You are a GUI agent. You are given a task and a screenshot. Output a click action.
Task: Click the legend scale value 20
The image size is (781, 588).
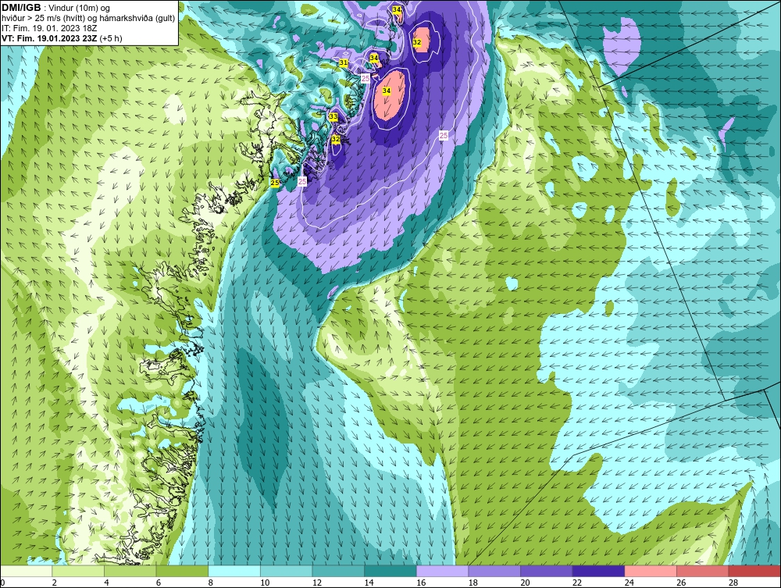525,583
